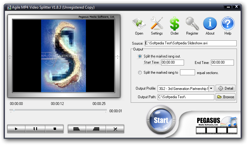Click the 00:00:12 middle timestamp label
The image size is (248, 145).
click(x=58, y=104)
